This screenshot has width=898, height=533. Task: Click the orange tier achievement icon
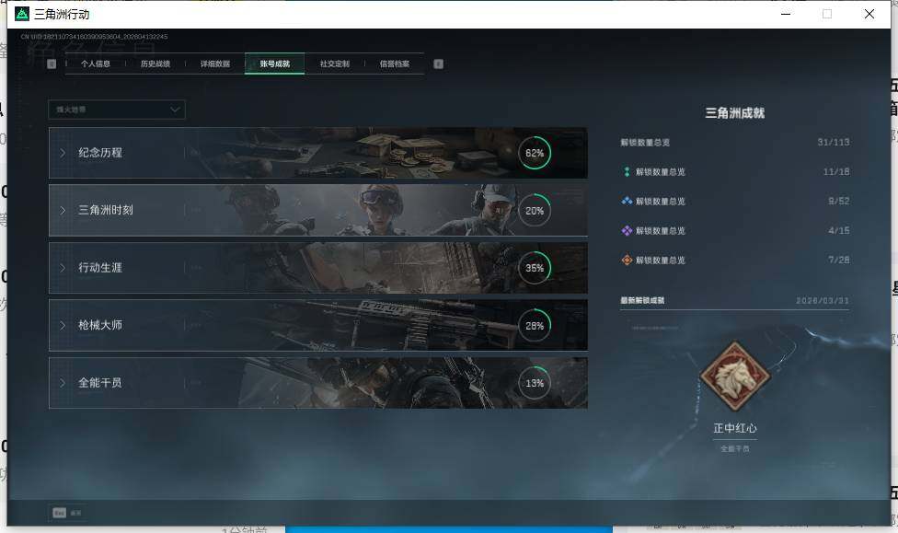click(x=627, y=261)
